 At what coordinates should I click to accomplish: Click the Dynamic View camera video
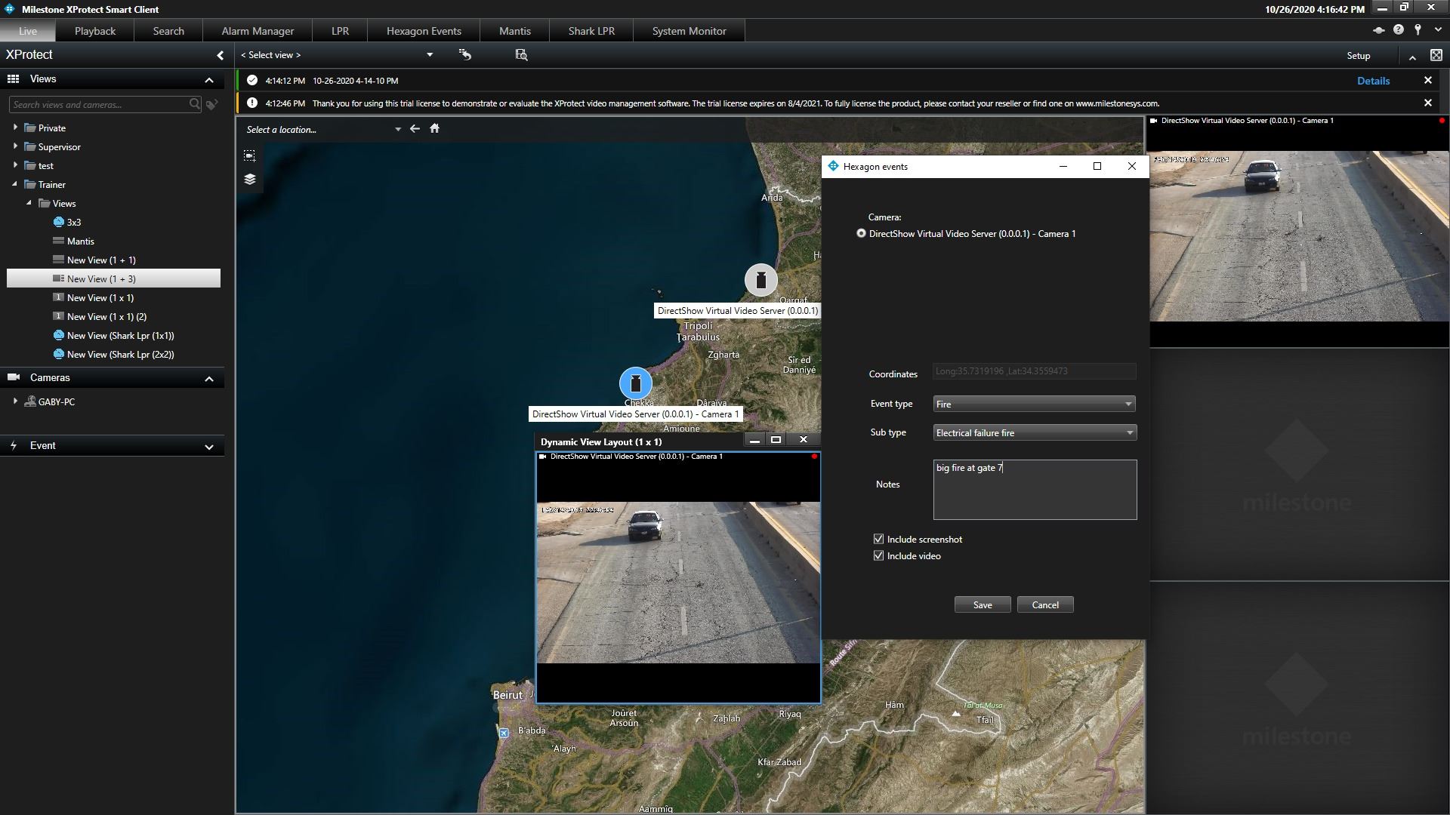[678, 582]
